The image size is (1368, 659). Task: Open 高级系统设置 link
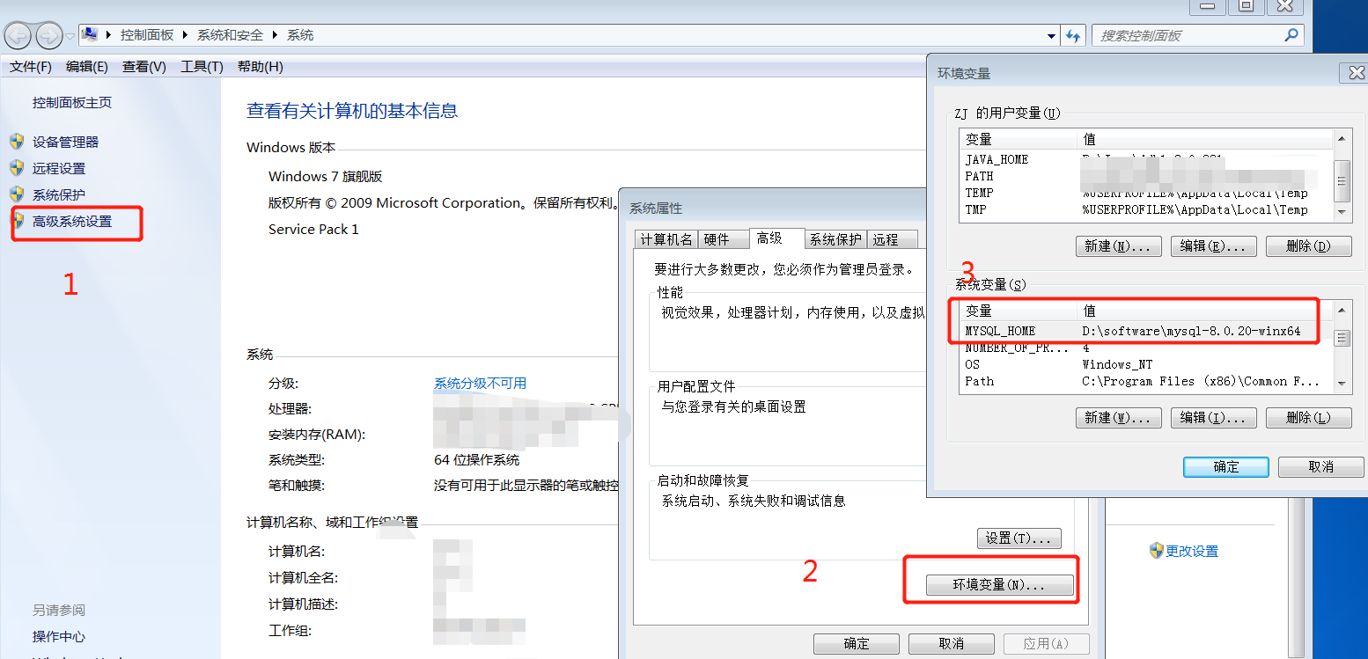point(72,221)
